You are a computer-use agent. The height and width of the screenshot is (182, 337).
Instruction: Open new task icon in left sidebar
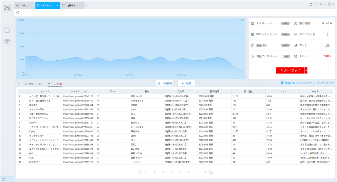tap(7, 30)
